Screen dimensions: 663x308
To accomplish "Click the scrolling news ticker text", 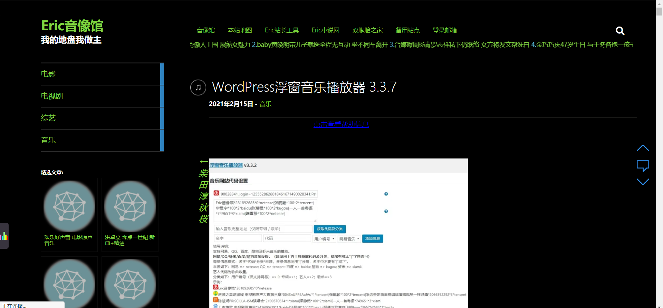I will point(411,45).
